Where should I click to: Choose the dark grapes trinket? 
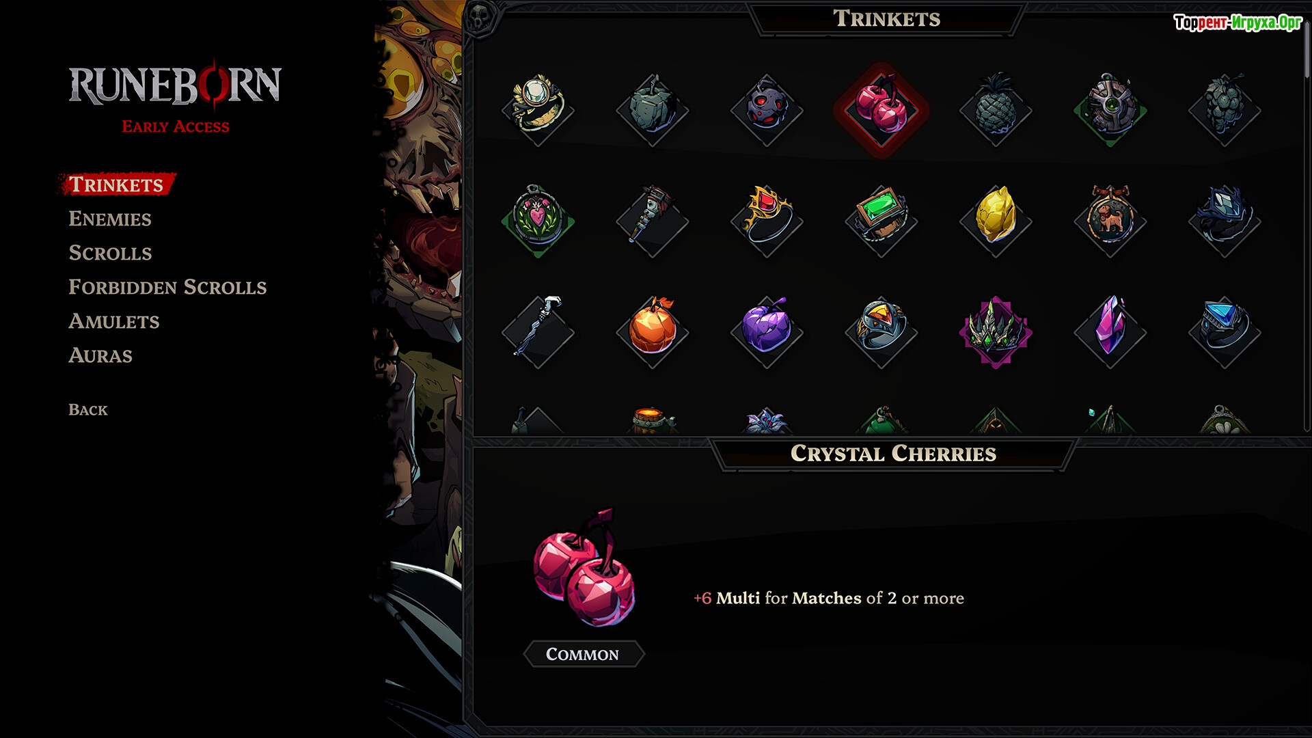pyautogui.click(x=1225, y=110)
